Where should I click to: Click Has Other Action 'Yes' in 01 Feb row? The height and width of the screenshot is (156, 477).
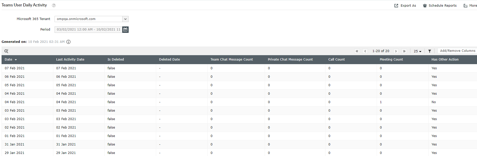pyautogui.click(x=434, y=136)
